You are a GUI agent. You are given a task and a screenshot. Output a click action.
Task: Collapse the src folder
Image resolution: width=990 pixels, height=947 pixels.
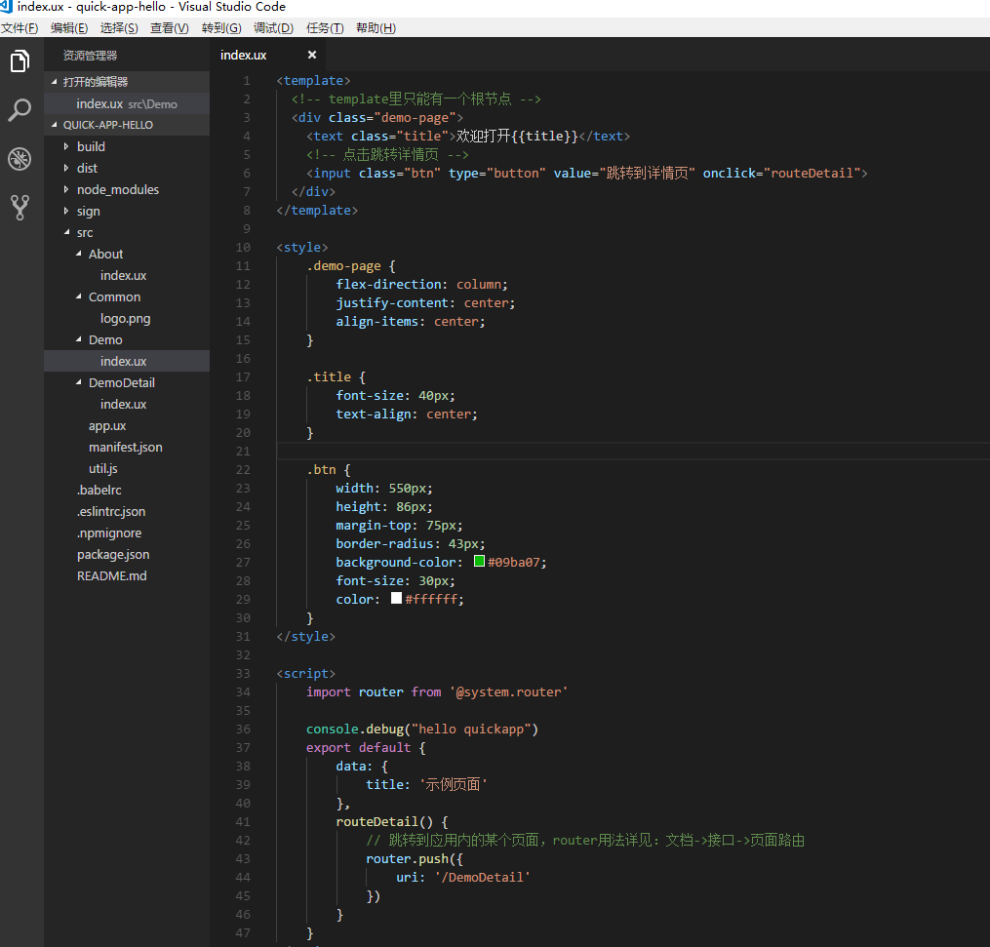[x=126, y=232]
